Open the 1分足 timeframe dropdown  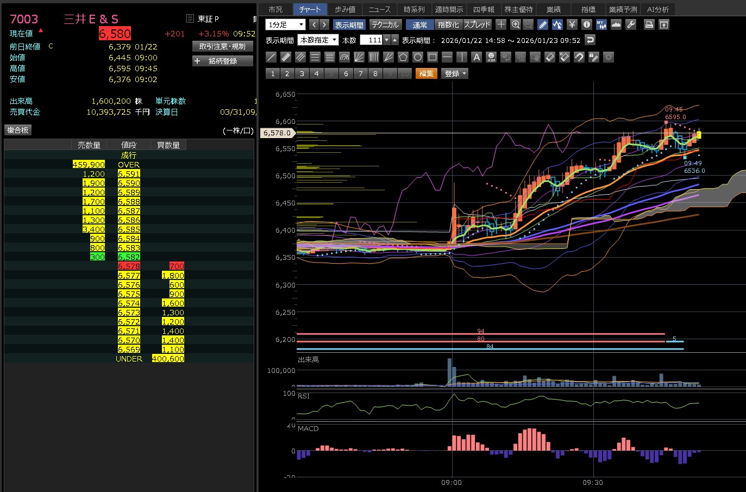[x=285, y=24]
